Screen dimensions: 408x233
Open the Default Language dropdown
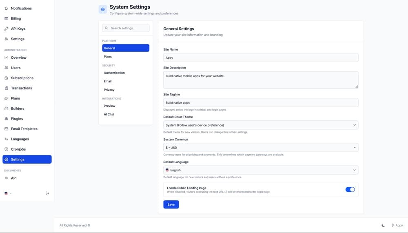click(x=260, y=170)
